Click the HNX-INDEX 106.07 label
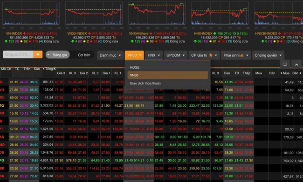Image resolution: width=303 pixels, height=182 pixels. pos(220,33)
